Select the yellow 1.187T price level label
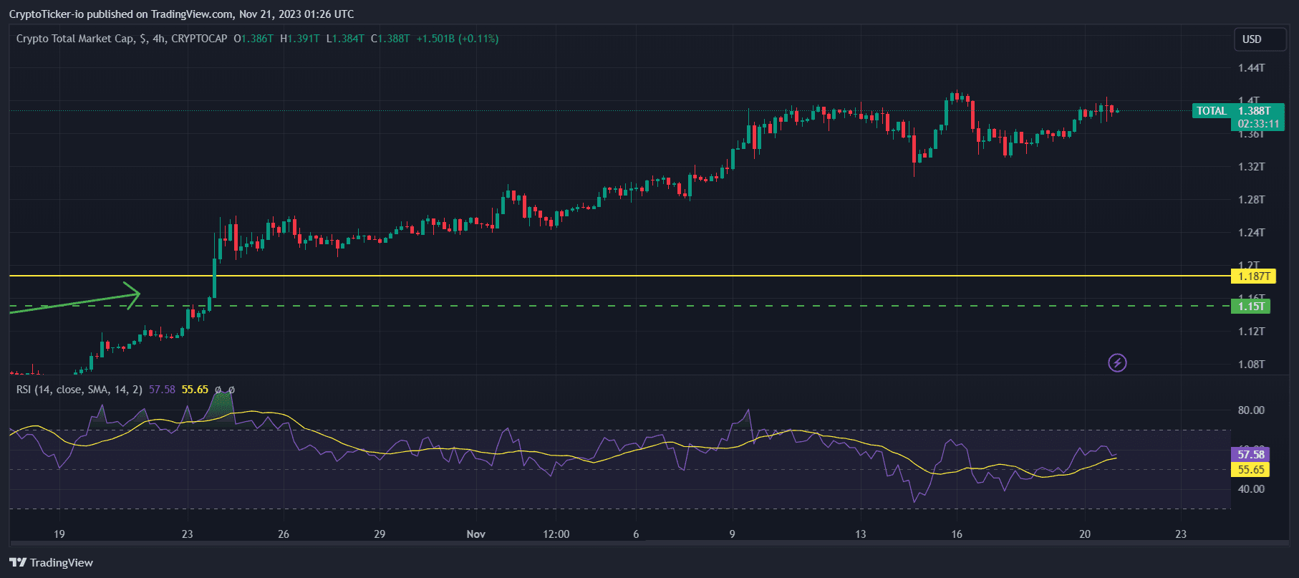This screenshot has width=1299, height=578. (x=1253, y=276)
